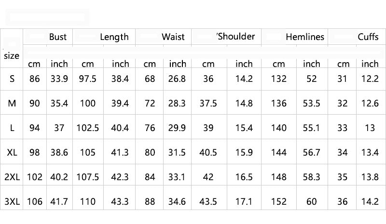Select the 29.9 waist inch cell for L

tap(178, 128)
